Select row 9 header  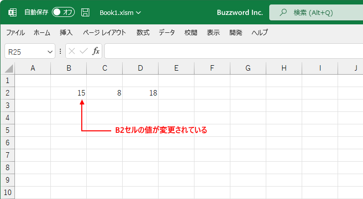tap(7, 180)
